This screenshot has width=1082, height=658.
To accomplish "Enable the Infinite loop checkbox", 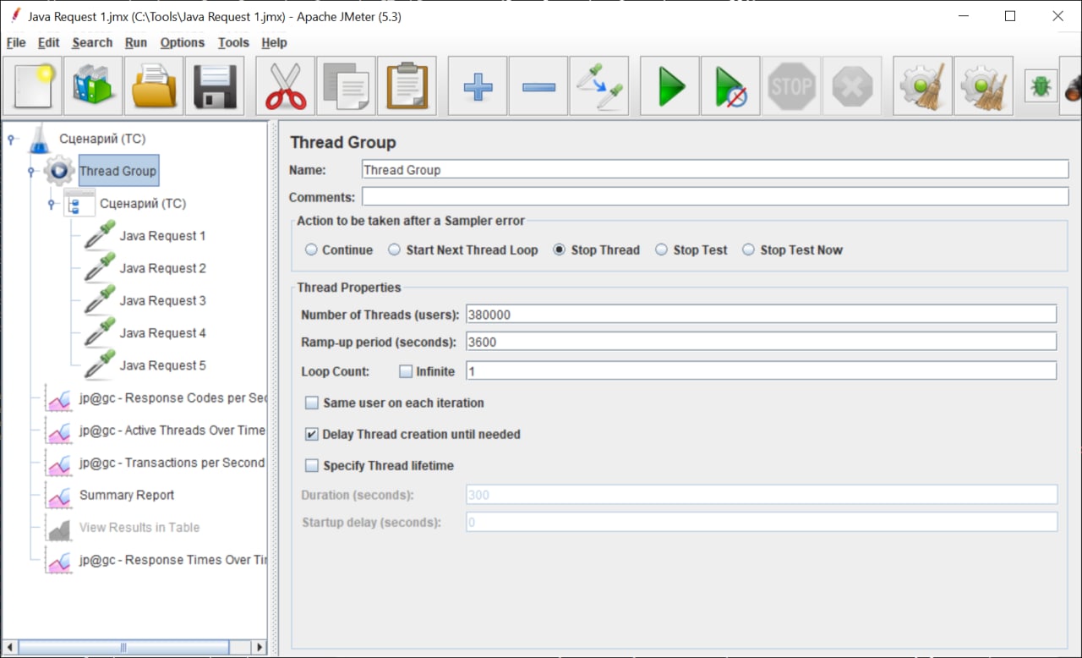I will pyautogui.click(x=406, y=371).
